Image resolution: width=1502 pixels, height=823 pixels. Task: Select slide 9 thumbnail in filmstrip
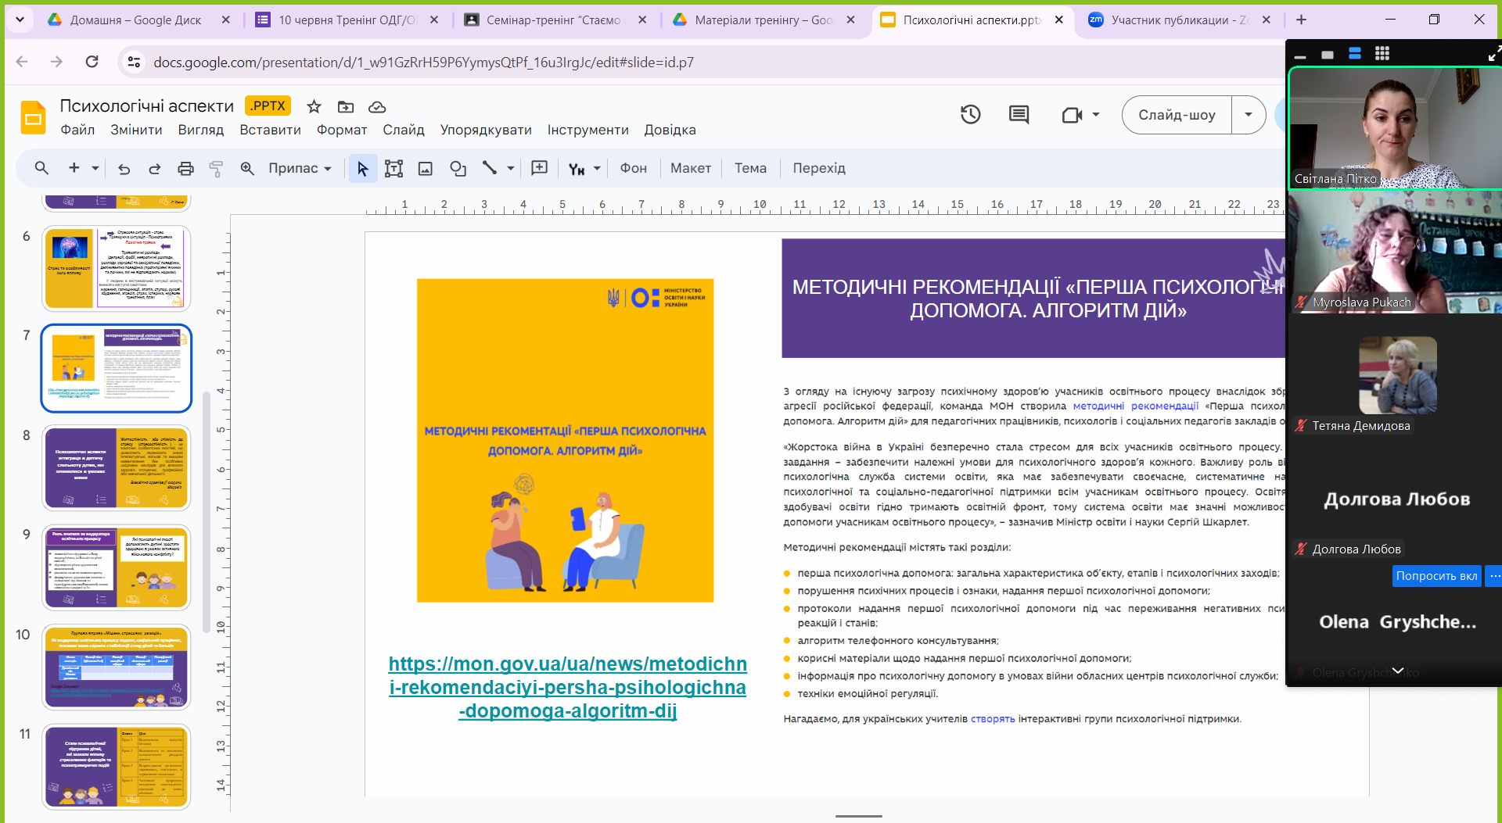(x=117, y=567)
